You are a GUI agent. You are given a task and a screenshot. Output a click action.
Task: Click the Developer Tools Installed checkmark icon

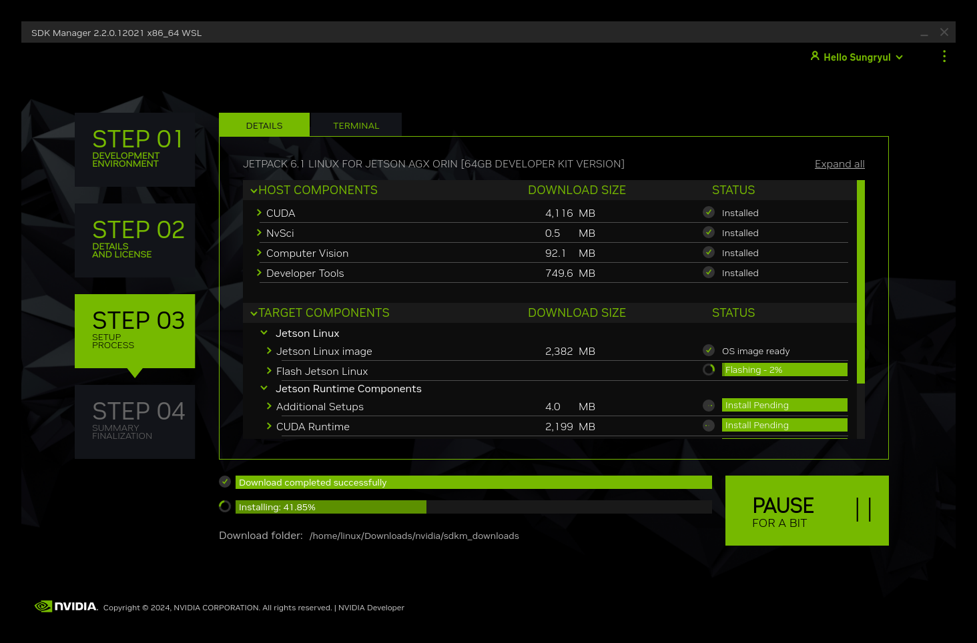pos(709,272)
